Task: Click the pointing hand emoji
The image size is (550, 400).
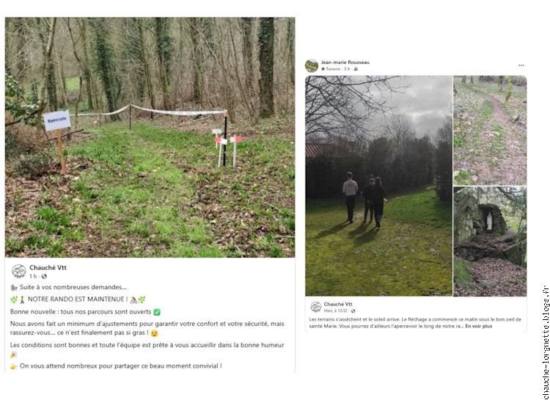Action: coord(14,366)
